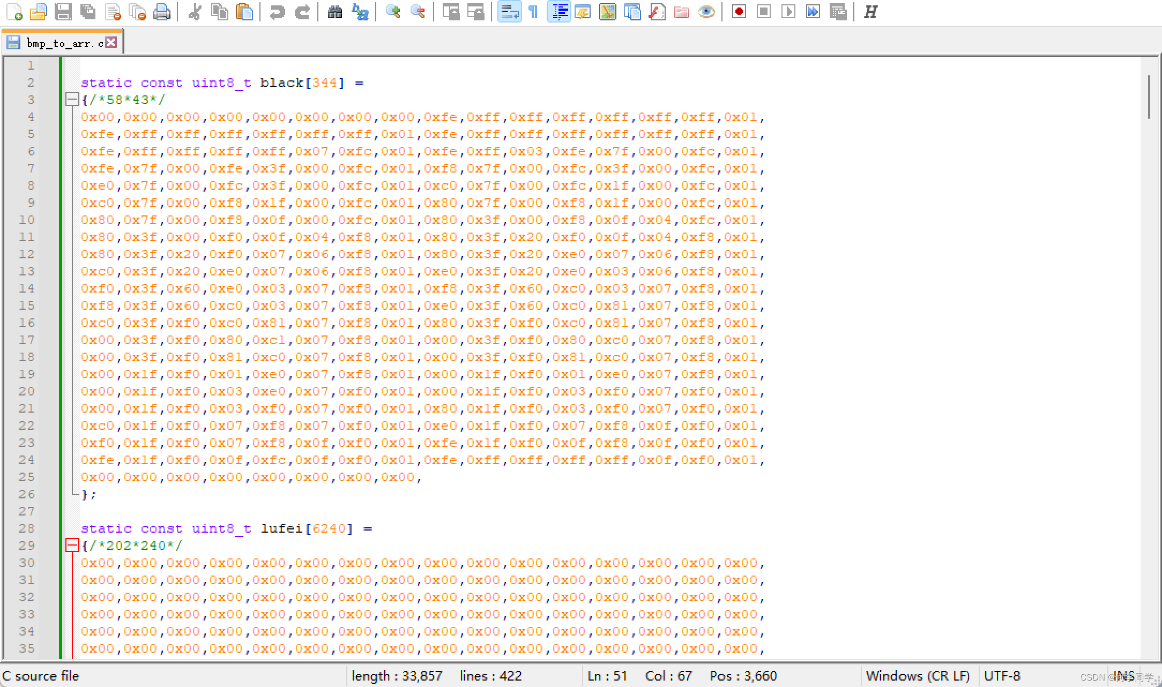This screenshot has height=687, width=1162.
Task: Collapse the black array fold marker
Action: [72, 100]
